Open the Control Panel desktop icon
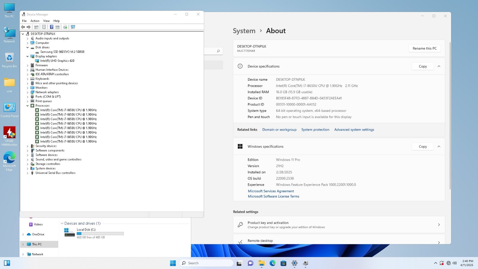This screenshot has height=269, width=478. (x=9, y=110)
